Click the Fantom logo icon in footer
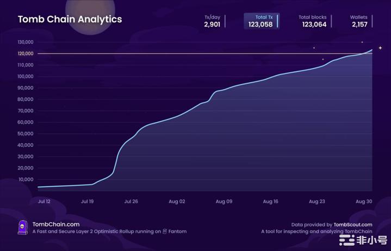Viewport: 391px width, 251px height. pyautogui.click(x=165, y=231)
